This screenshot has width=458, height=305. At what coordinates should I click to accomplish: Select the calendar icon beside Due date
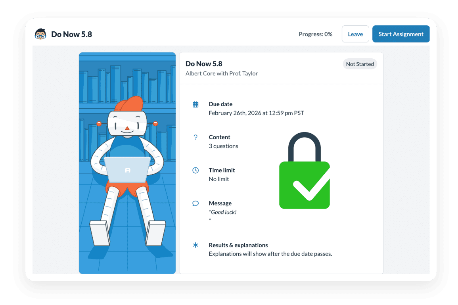(x=195, y=104)
